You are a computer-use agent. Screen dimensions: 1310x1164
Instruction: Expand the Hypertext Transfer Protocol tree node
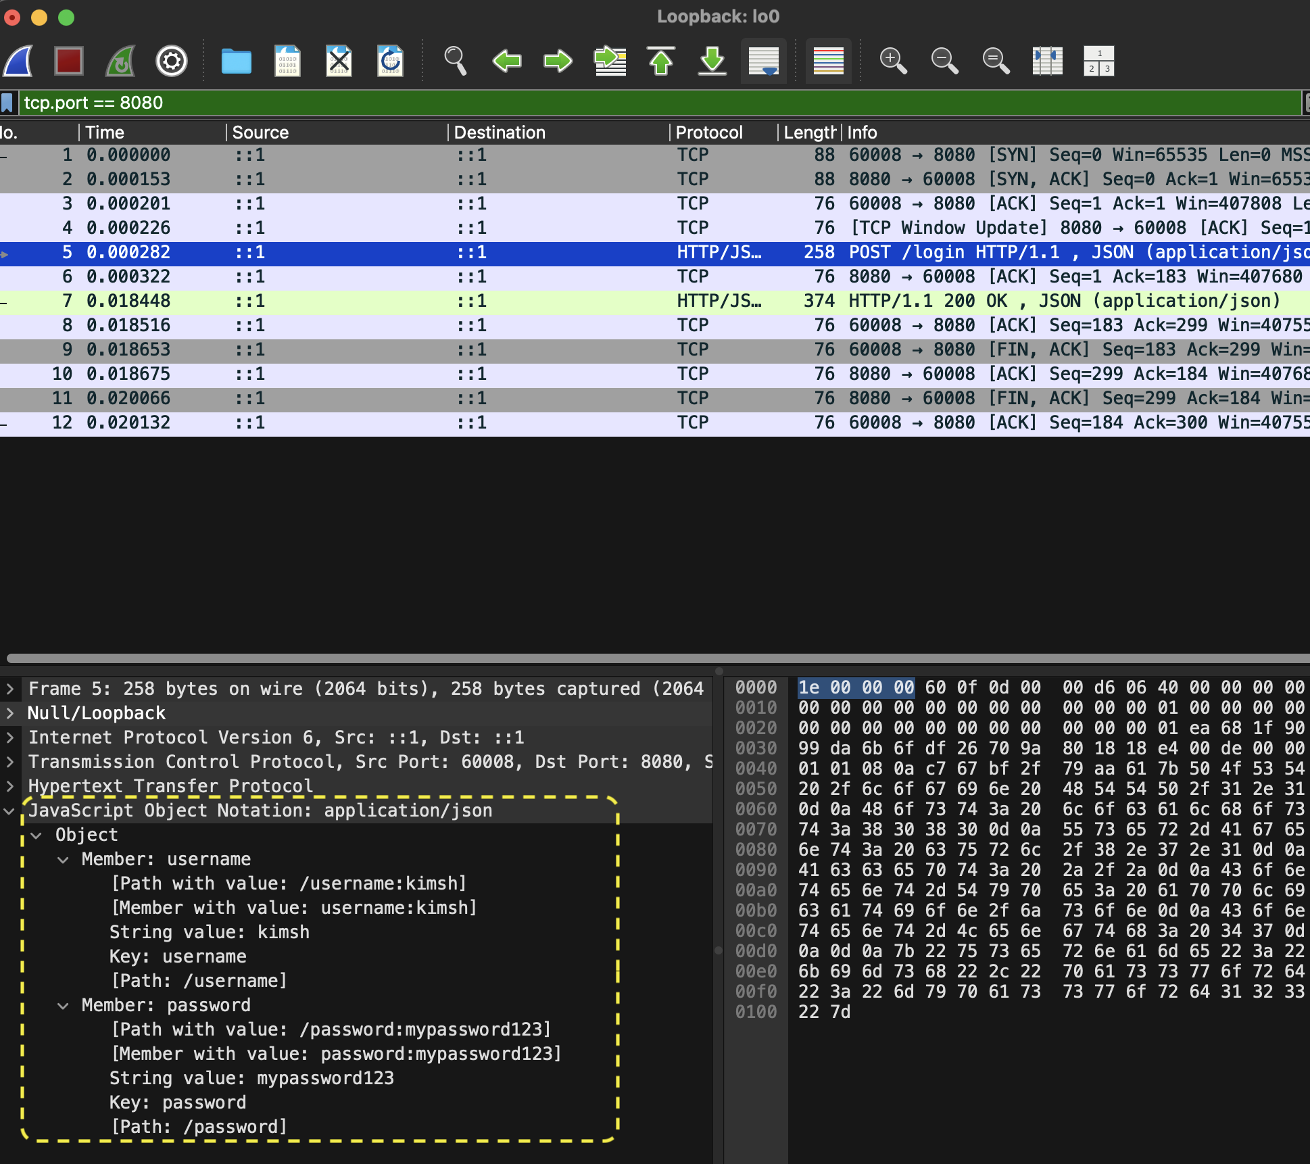click(9, 786)
